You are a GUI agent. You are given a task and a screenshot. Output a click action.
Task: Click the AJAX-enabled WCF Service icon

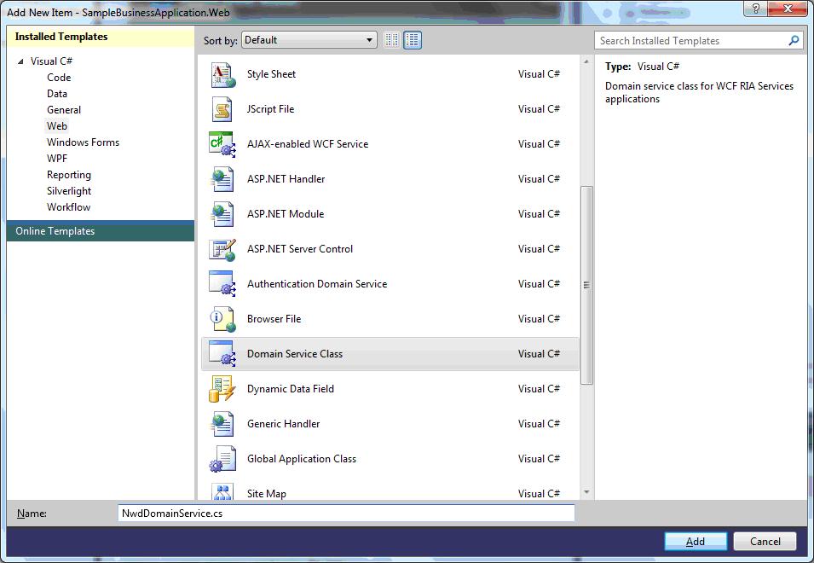pyautogui.click(x=222, y=144)
